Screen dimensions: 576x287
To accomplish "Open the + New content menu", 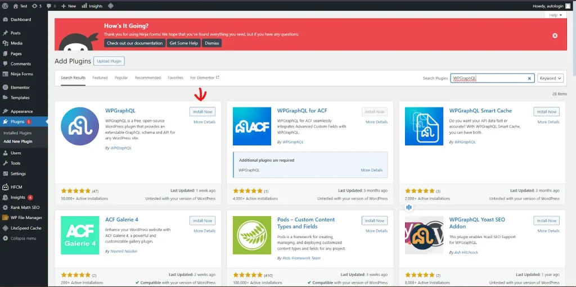I will (68, 6).
